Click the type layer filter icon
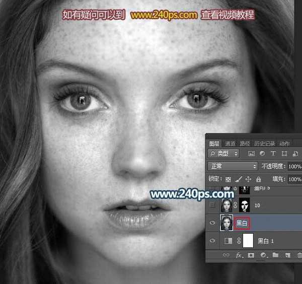 pos(273,154)
